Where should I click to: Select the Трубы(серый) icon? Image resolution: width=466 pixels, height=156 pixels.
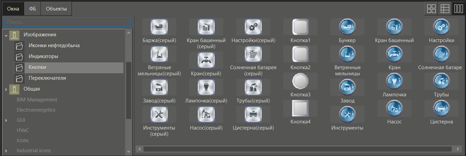click(x=253, y=87)
